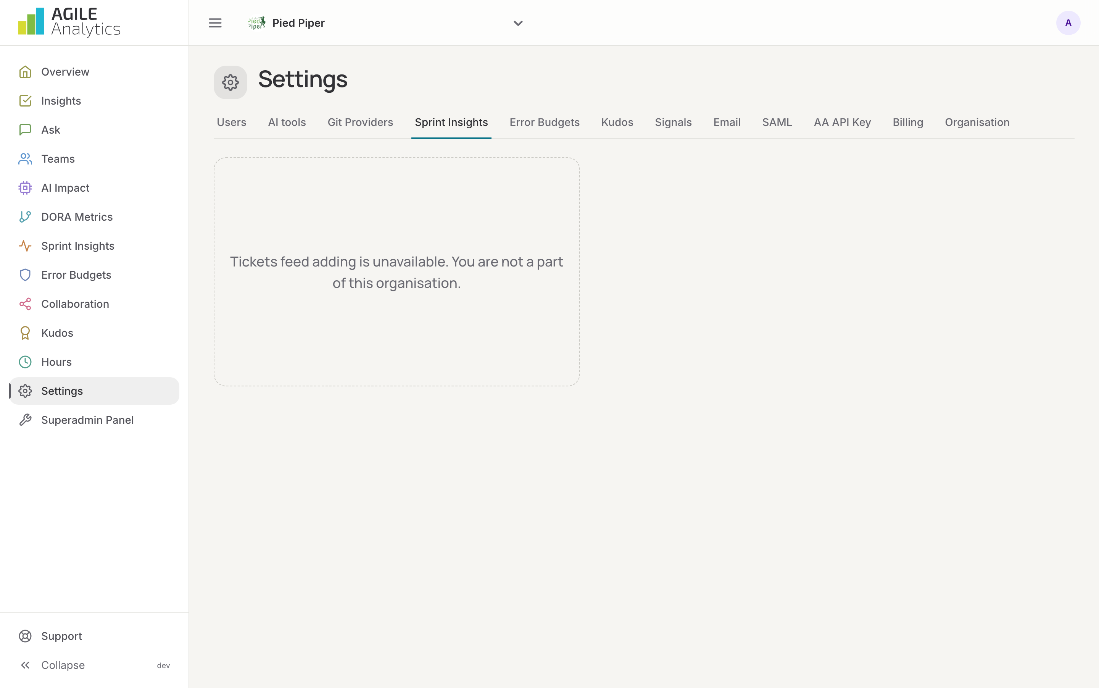Open the Email tab

click(x=727, y=123)
